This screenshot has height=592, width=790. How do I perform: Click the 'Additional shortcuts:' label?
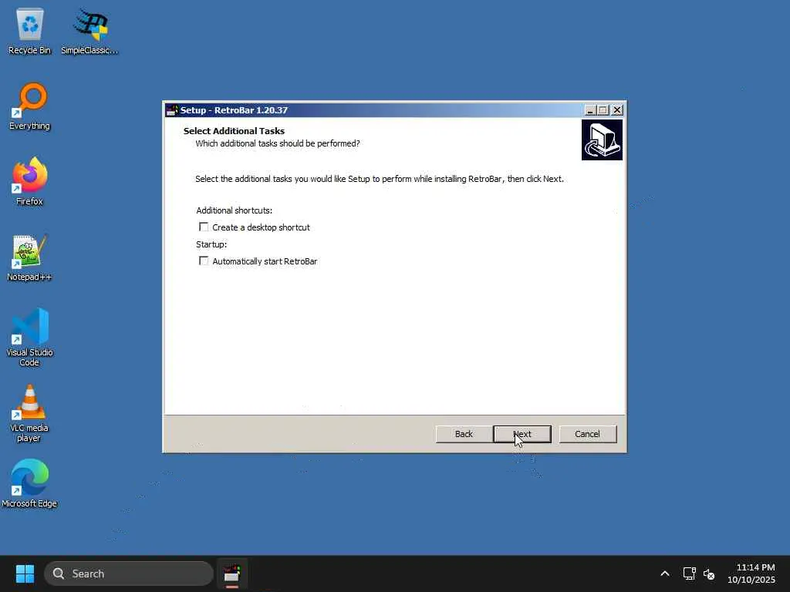(234, 210)
